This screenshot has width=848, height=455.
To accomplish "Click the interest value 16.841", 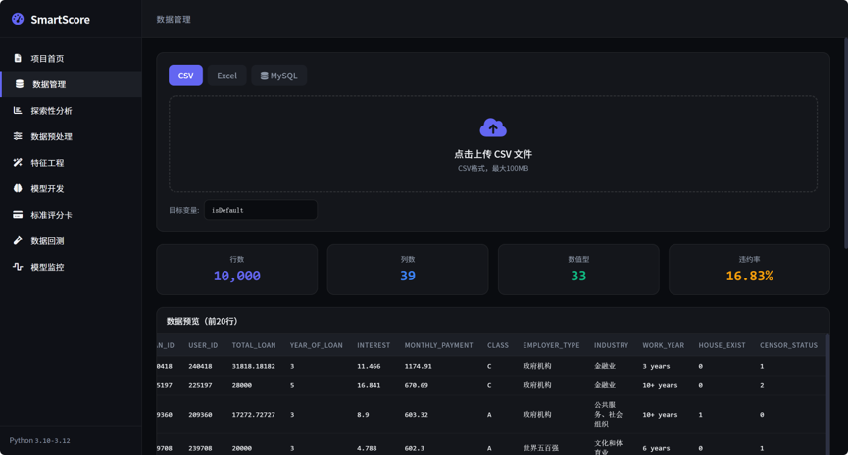I will click(369, 385).
